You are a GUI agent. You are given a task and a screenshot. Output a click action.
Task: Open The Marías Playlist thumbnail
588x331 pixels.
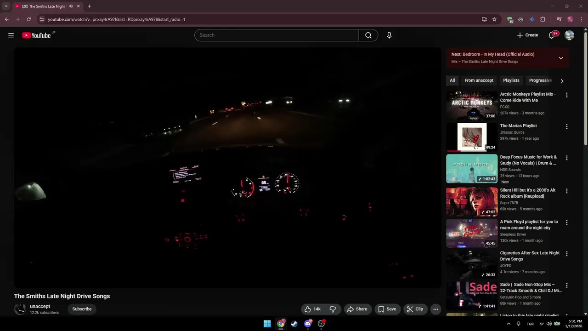tap(472, 137)
